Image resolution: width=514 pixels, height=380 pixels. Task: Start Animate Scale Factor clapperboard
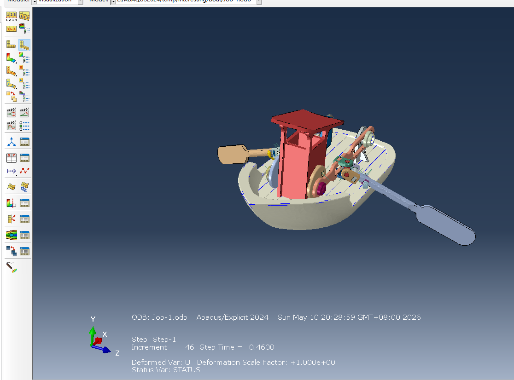pos(11,113)
